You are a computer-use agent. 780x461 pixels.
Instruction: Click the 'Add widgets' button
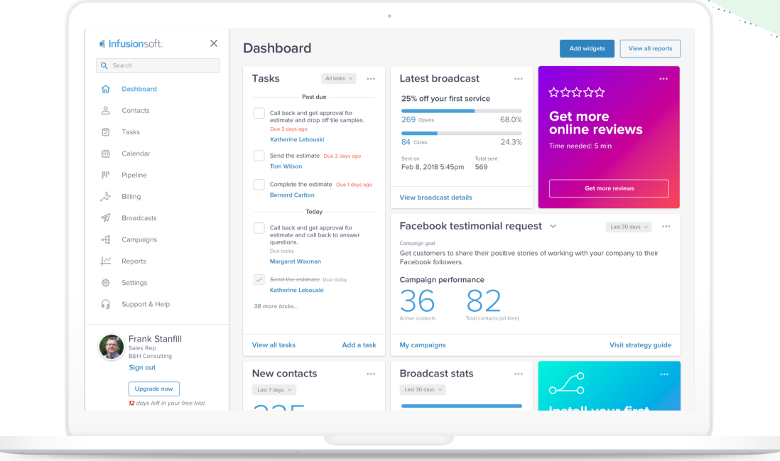(x=587, y=48)
